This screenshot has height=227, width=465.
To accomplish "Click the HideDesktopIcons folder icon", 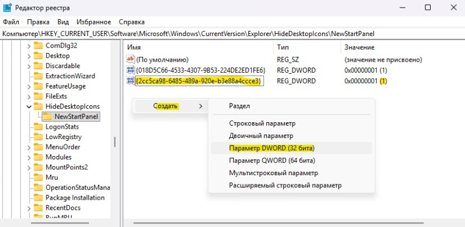I will pyautogui.click(x=38, y=107).
